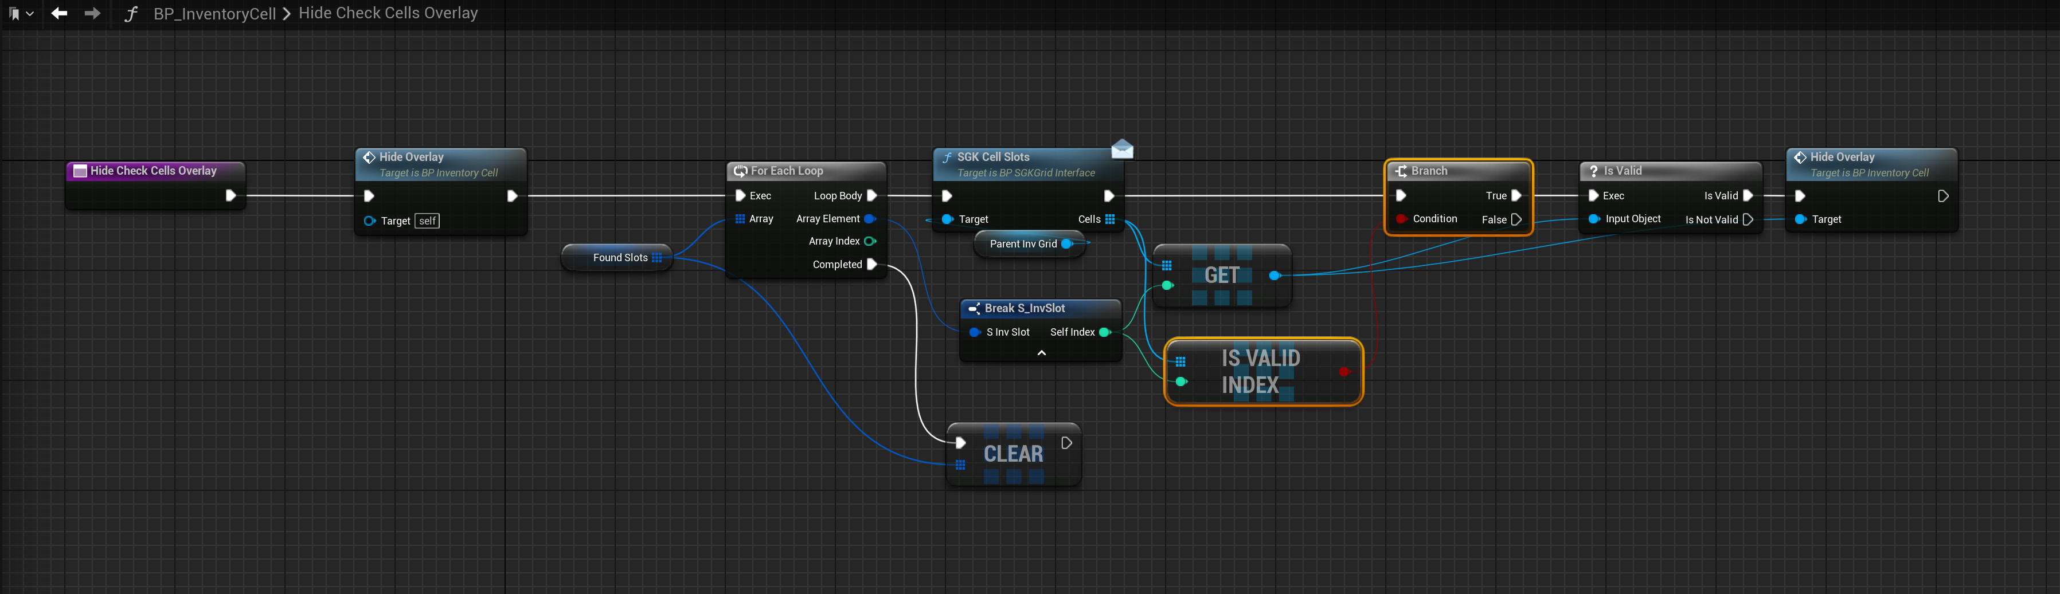Click the back navigation arrow
The width and height of the screenshot is (2060, 594).
tap(59, 14)
